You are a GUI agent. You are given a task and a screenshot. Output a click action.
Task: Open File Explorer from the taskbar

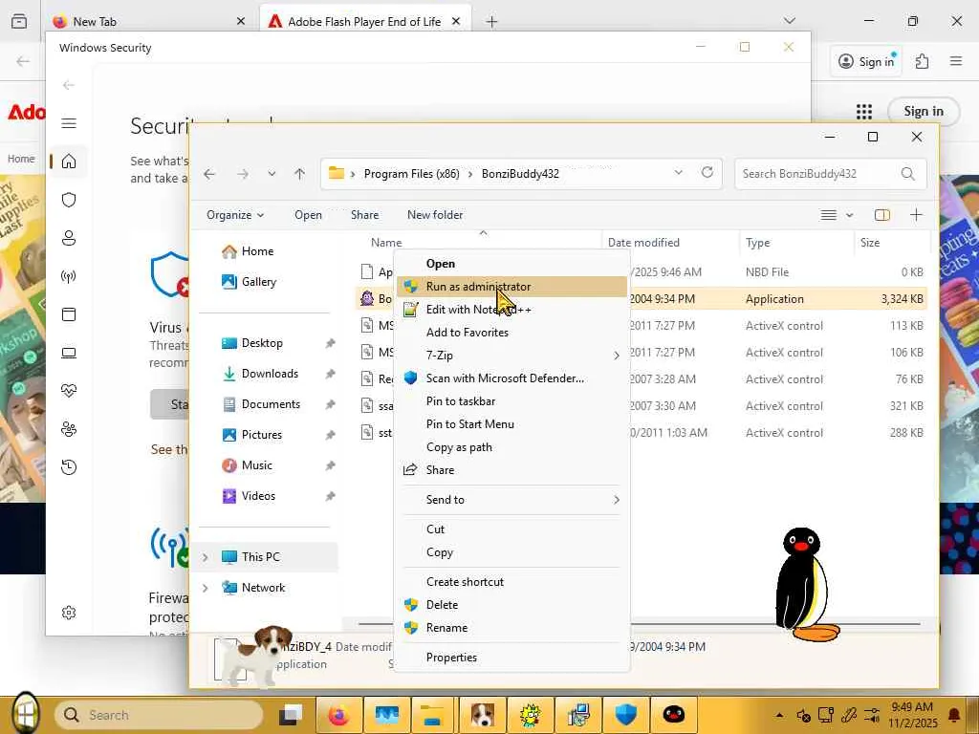point(431,715)
